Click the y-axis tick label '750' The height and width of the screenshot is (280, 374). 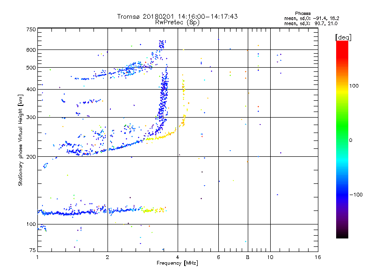click(x=31, y=29)
